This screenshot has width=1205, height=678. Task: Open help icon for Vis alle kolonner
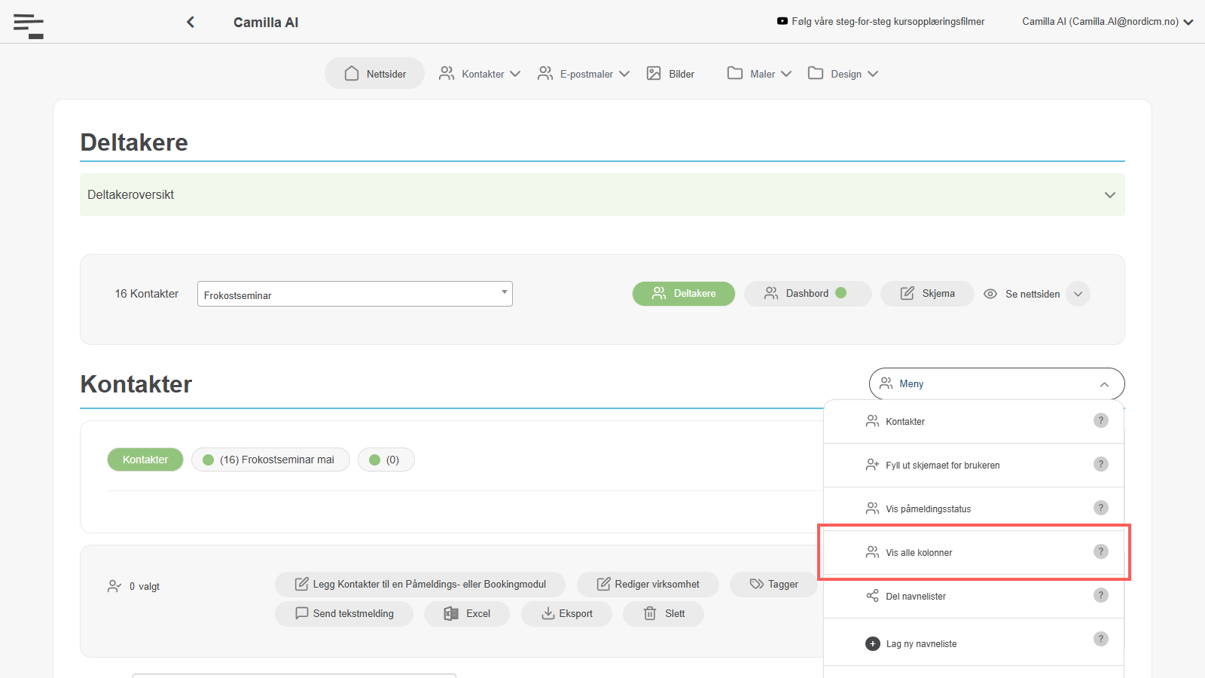(x=1101, y=551)
